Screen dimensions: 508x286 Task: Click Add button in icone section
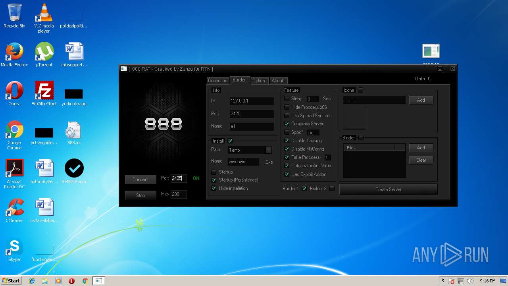pyautogui.click(x=421, y=100)
